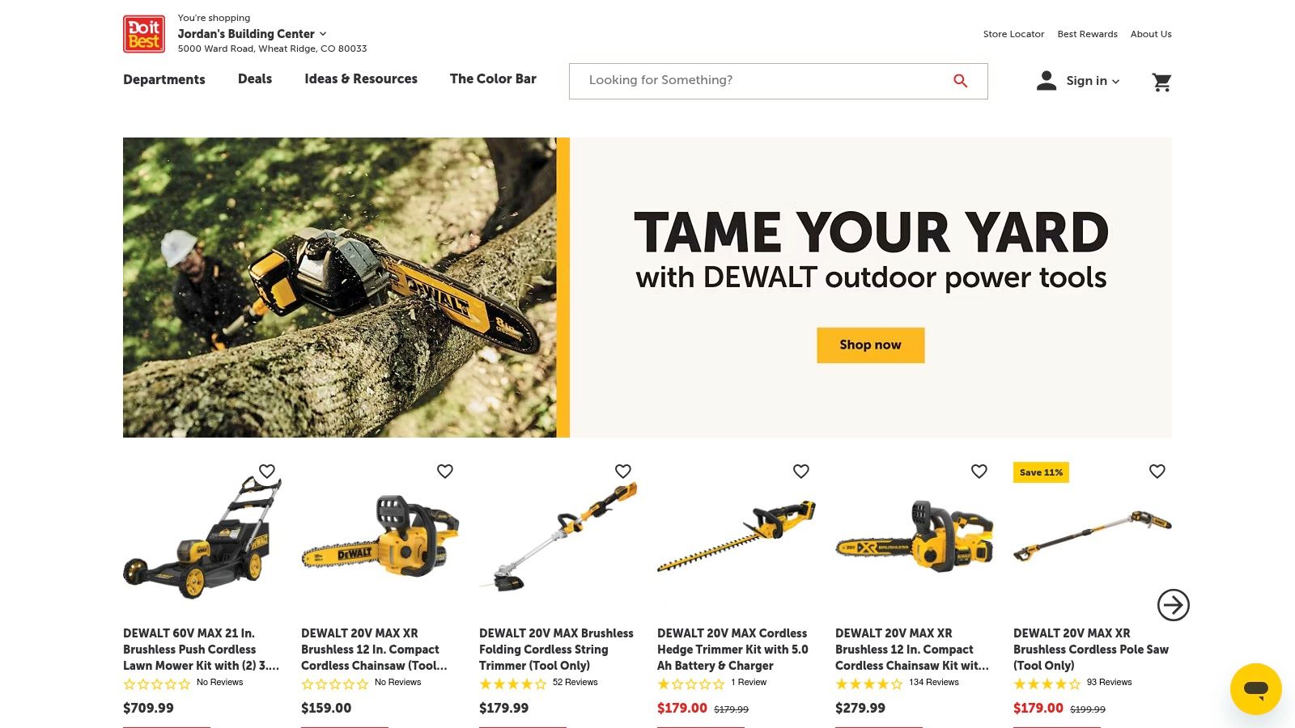Viewport: 1295px width, 728px height.
Task: Open the Deals menu item
Action: click(255, 78)
